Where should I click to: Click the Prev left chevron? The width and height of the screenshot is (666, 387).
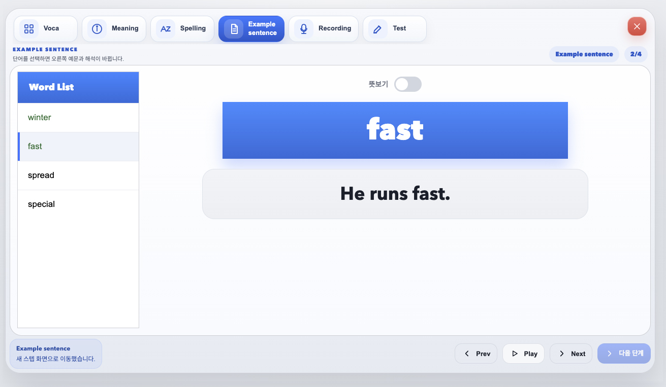pos(467,354)
